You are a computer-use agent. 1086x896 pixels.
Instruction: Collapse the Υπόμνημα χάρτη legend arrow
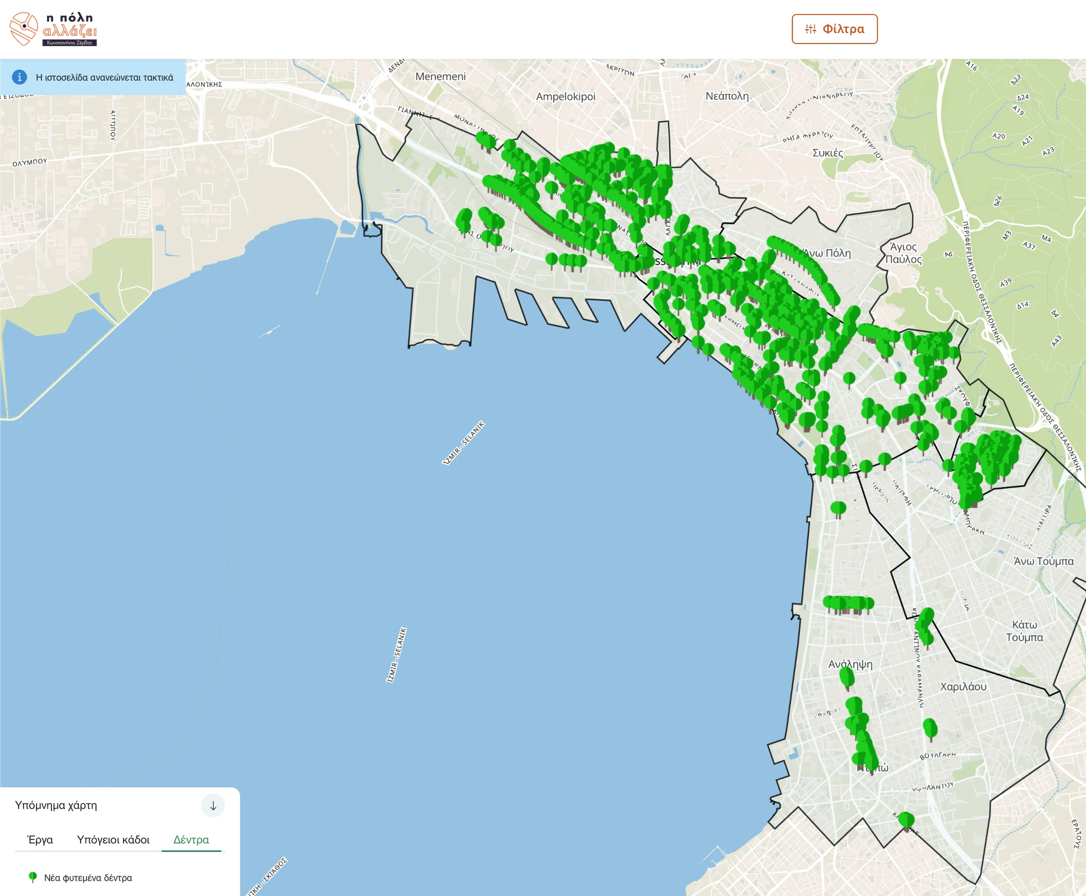(x=213, y=806)
